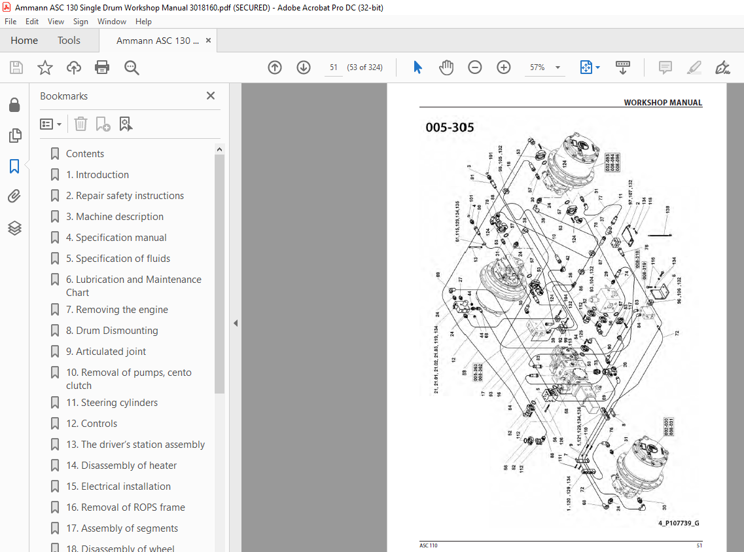This screenshot has height=552, width=744.
Task: Open the Contents bookmark
Action: tap(85, 154)
